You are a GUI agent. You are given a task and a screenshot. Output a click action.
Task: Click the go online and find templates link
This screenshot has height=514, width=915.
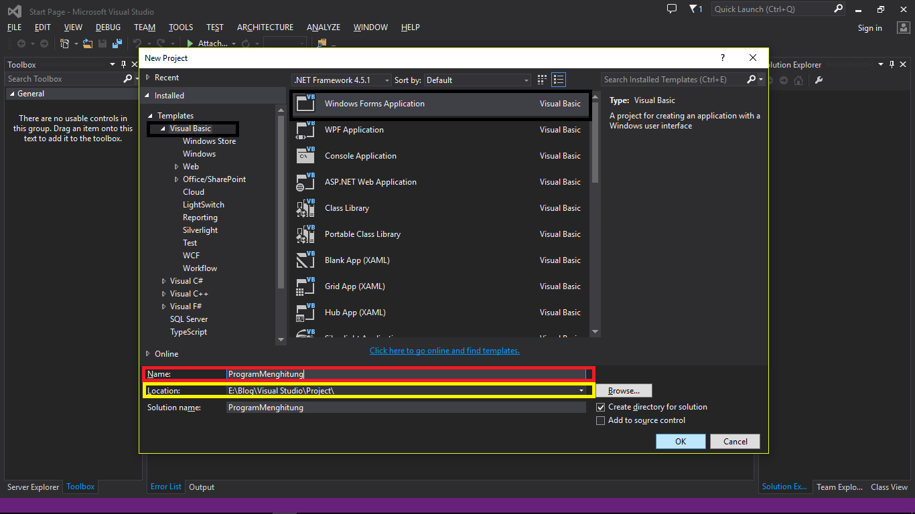pos(444,350)
